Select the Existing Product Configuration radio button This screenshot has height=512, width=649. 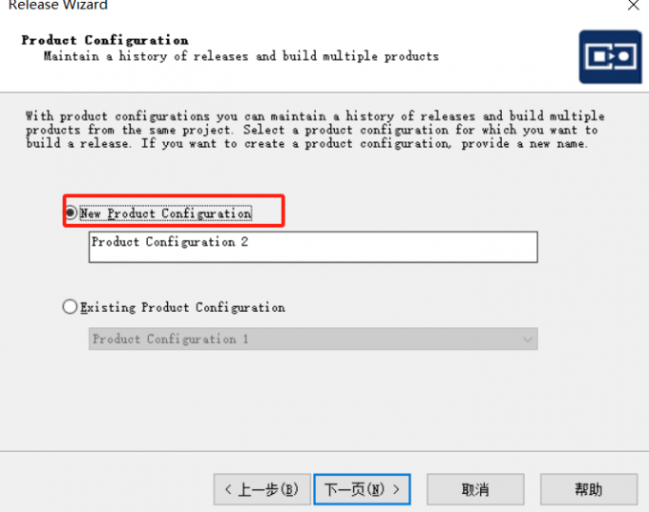coord(70,307)
